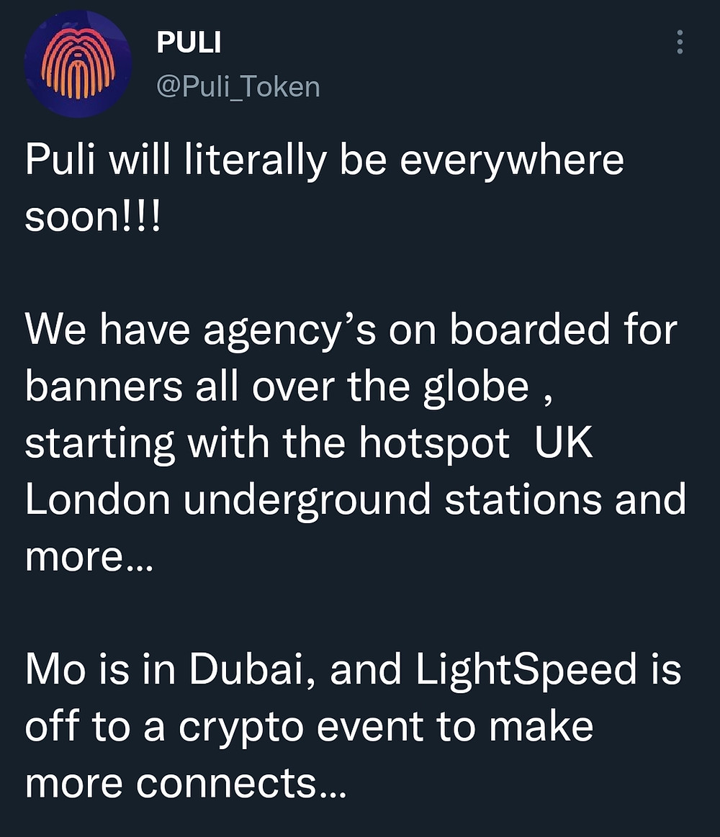Click 'London underground stations' text

[x=313, y=500]
